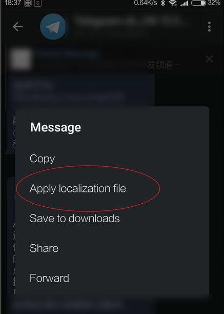
Task: Tap the blurred message bubble above the dialog
Action: coord(81,91)
